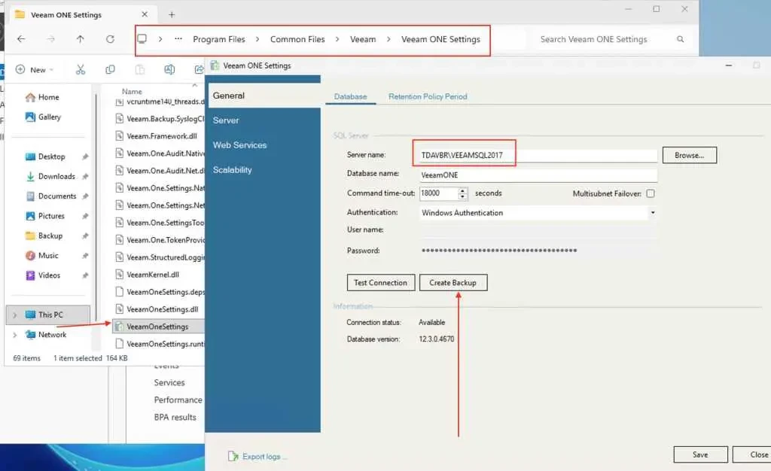This screenshot has height=471, width=771.
Task: Decrease command time-out value
Action: [x=462, y=196]
